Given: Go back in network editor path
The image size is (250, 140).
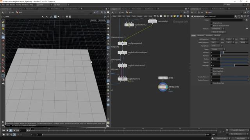Looking at the screenshot, I should (112, 12).
